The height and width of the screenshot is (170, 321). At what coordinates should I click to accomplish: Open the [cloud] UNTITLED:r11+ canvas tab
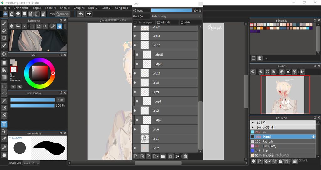point(113,20)
